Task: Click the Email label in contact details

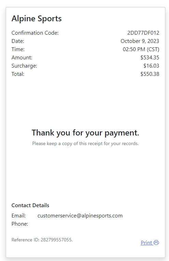Action: (18, 216)
